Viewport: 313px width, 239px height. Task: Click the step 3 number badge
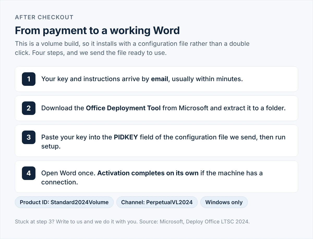coord(29,137)
